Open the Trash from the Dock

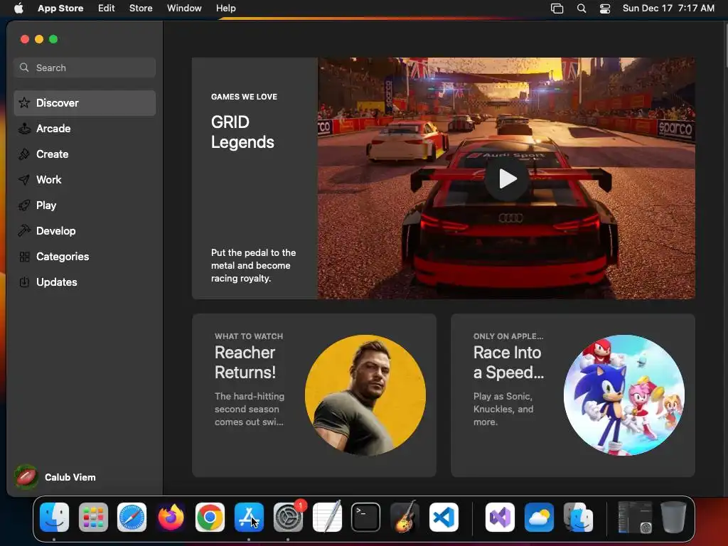(x=673, y=518)
